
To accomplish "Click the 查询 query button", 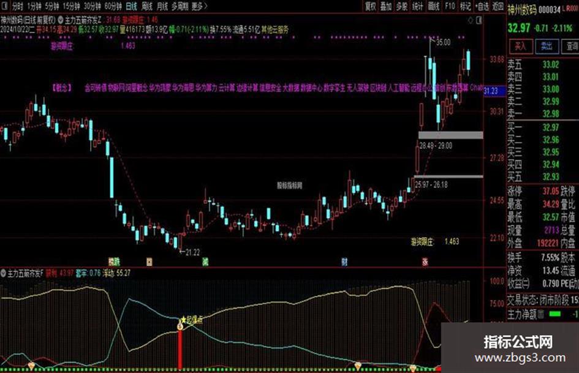I will coord(571,46).
